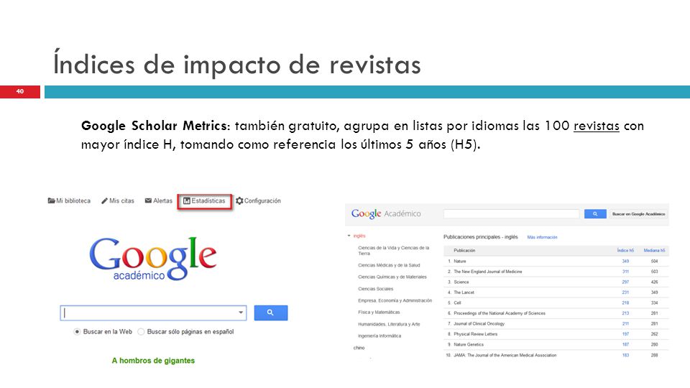Select Ciencias de la Vida y Ciencias de la Tierra
The image size is (690, 388).
(x=393, y=251)
